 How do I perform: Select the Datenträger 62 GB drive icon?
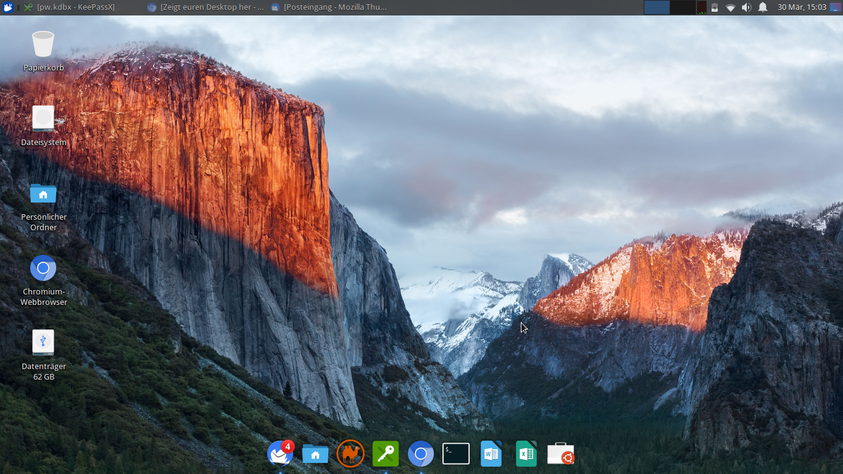click(43, 355)
